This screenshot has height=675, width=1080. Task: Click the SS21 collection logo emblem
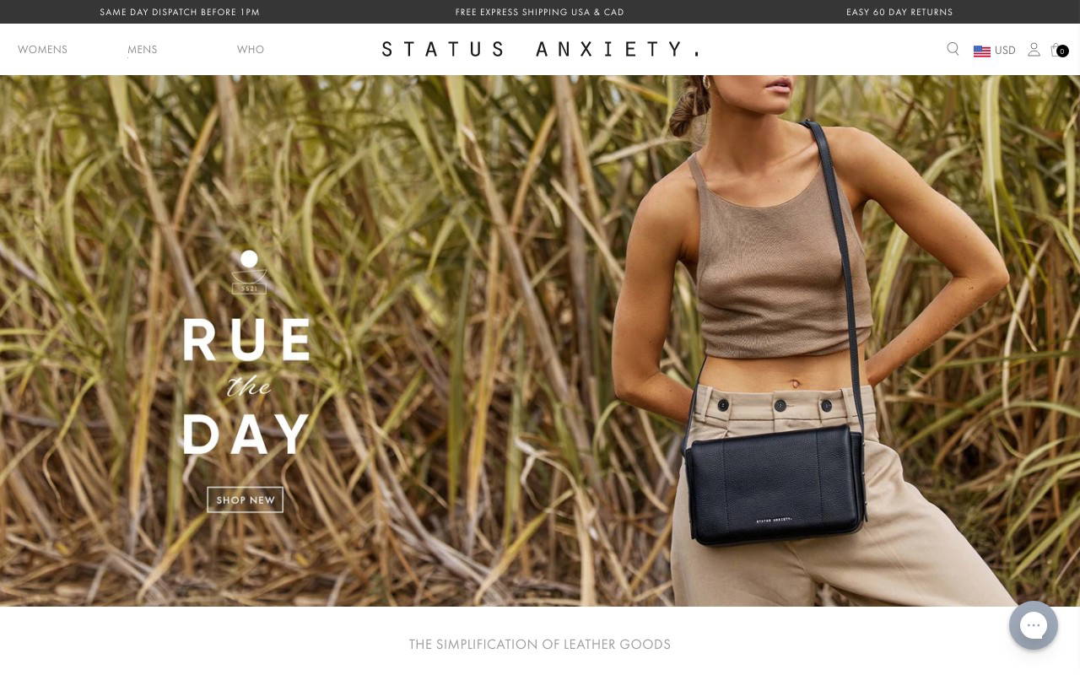(x=249, y=272)
